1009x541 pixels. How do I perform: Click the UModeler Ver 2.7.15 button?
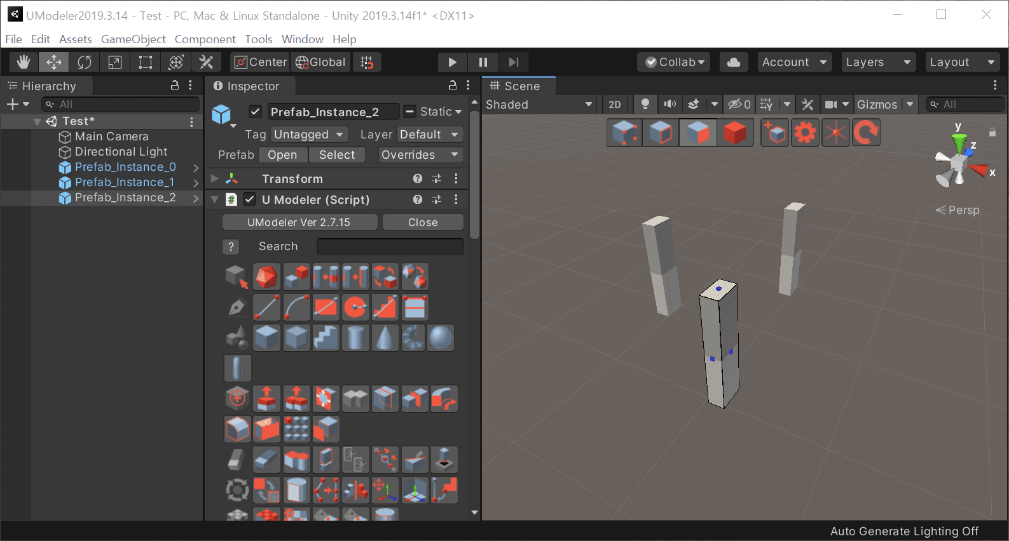(x=299, y=222)
